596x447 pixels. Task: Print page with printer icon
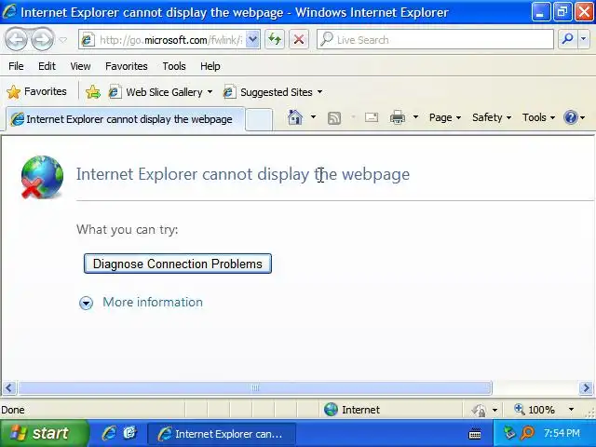pos(398,117)
